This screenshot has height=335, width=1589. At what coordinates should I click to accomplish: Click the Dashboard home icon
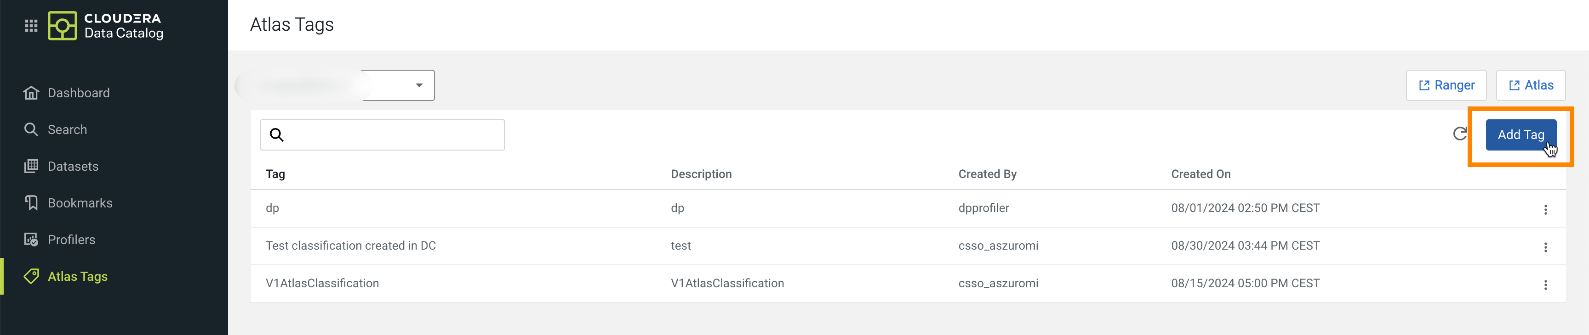(31, 93)
